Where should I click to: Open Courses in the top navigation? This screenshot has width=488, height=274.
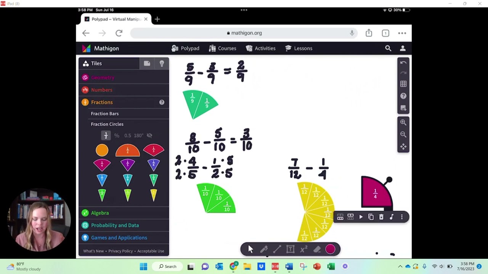point(223,48)
